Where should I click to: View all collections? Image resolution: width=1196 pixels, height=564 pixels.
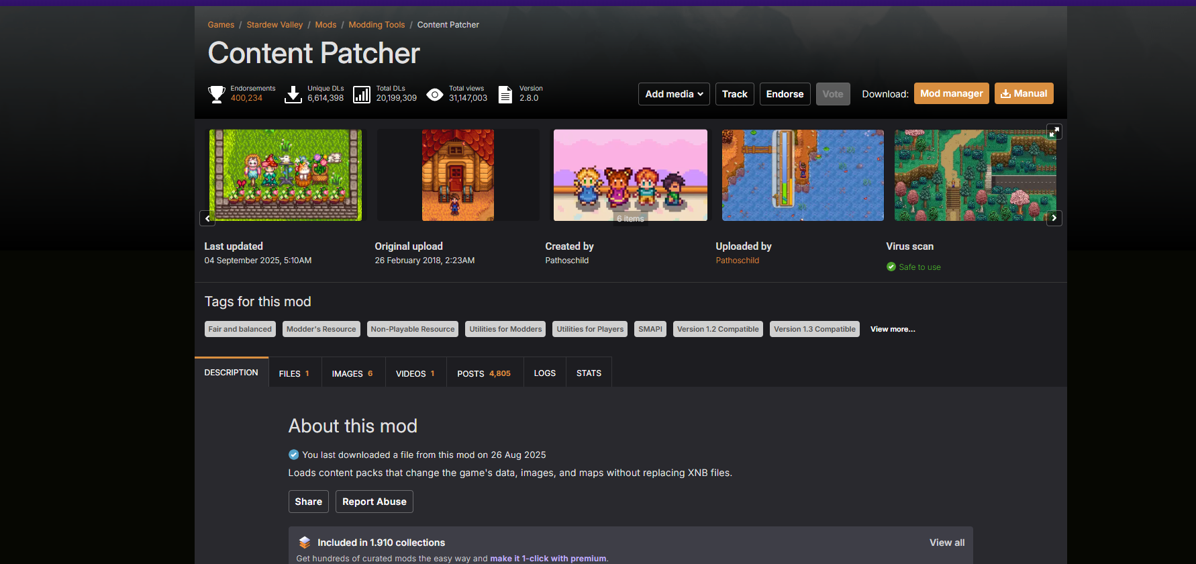click(x=947, y=543)
